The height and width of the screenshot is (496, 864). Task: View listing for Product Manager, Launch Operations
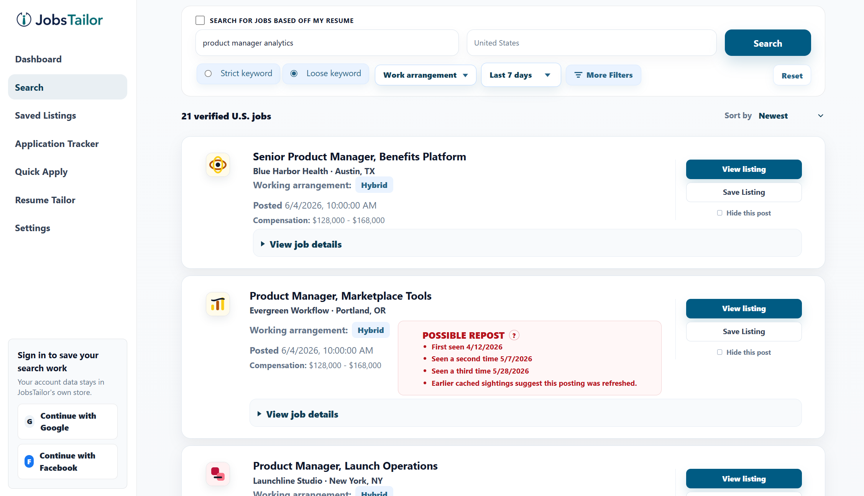pyautogui.click(x=744, y=478)
